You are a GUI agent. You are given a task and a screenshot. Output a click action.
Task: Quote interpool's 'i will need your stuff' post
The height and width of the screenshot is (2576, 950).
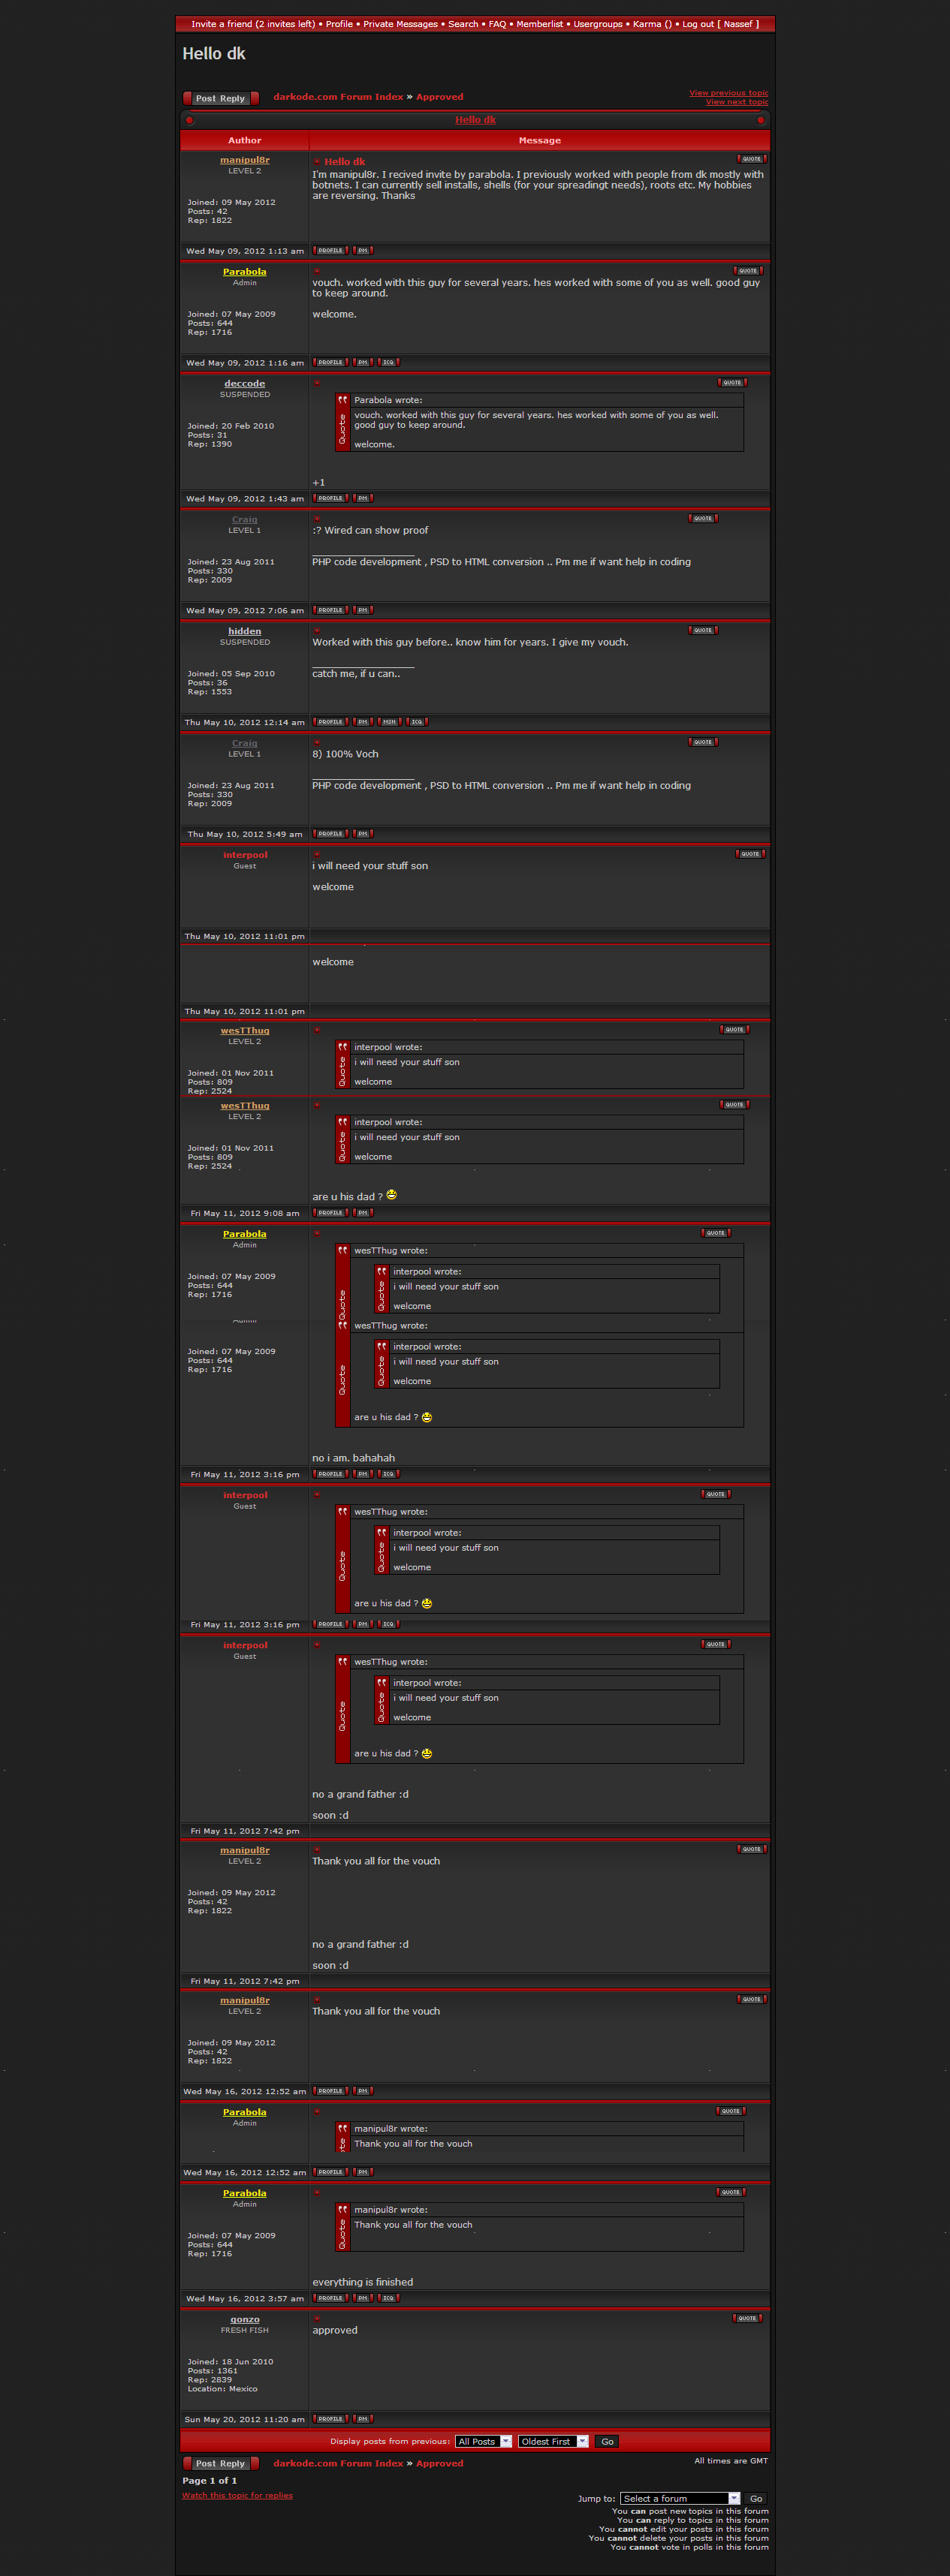click(x=749, y=854)
